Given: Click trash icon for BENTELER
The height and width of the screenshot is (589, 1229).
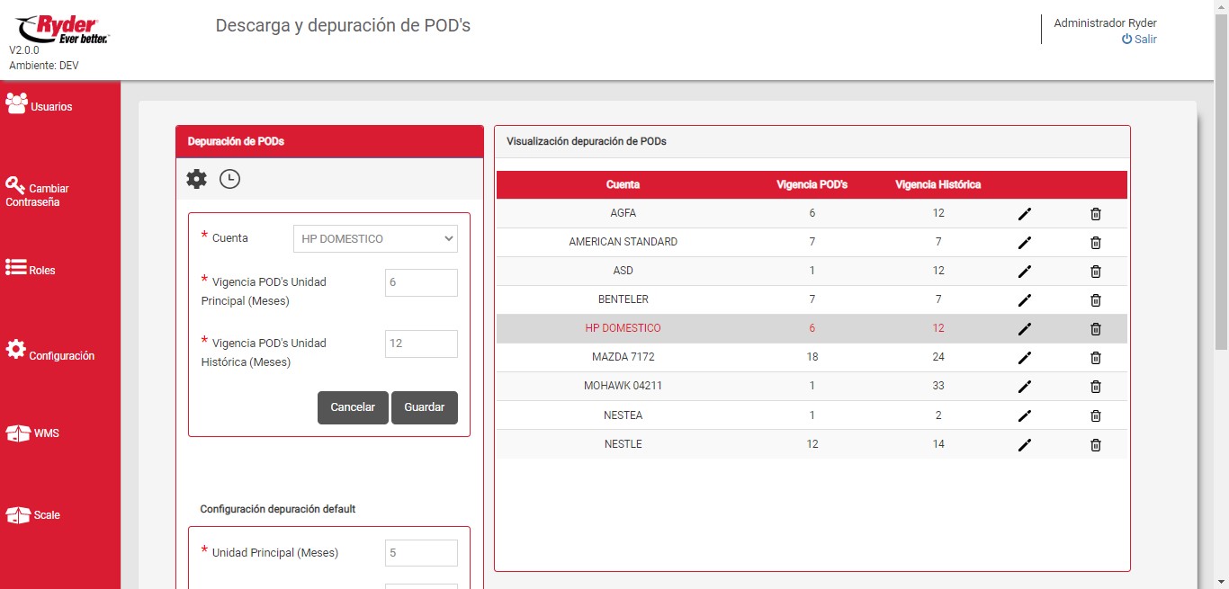Looking at the screenshot, I should pyautogui.click(x=1095, y=300).
